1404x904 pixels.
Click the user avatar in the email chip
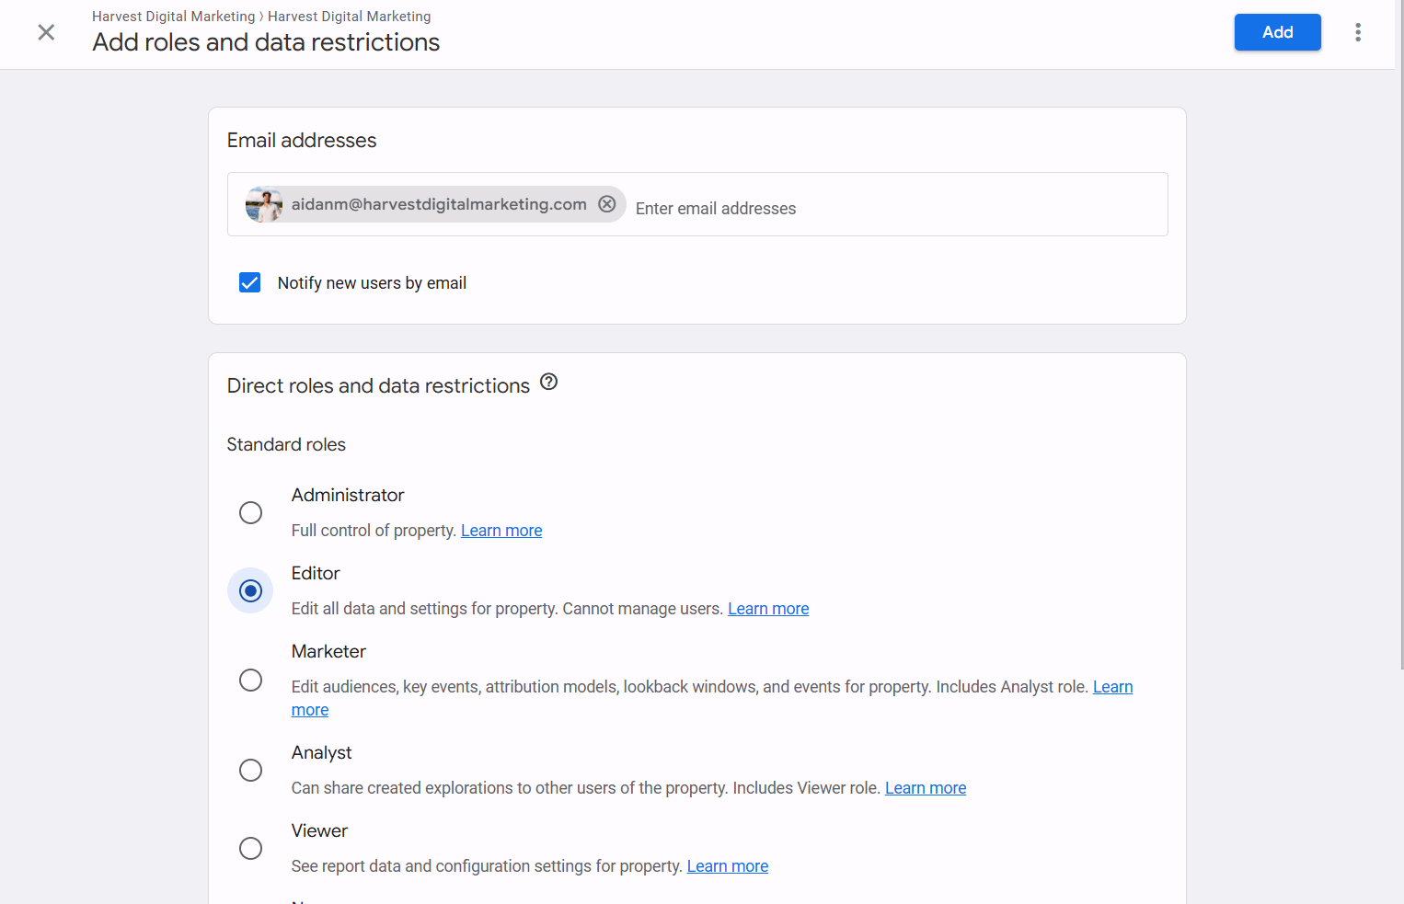pos(264,204)
